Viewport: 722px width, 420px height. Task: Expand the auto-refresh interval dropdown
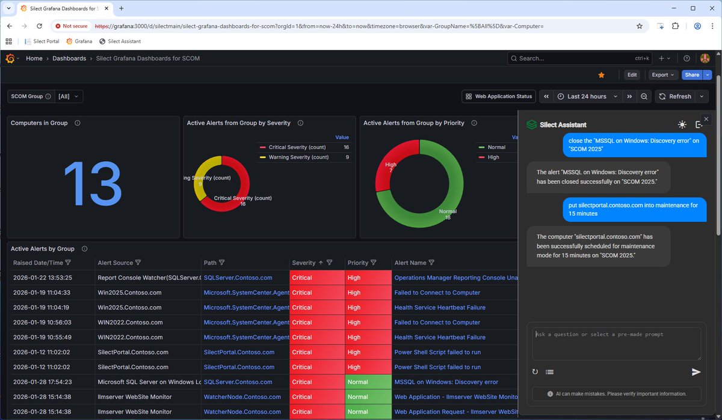pyautogui.click(x=703, y=96)
